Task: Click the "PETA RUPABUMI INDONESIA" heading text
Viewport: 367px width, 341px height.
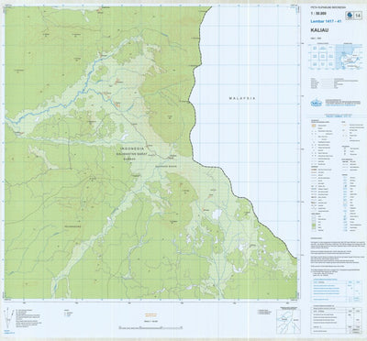Action: click(328, 7)
